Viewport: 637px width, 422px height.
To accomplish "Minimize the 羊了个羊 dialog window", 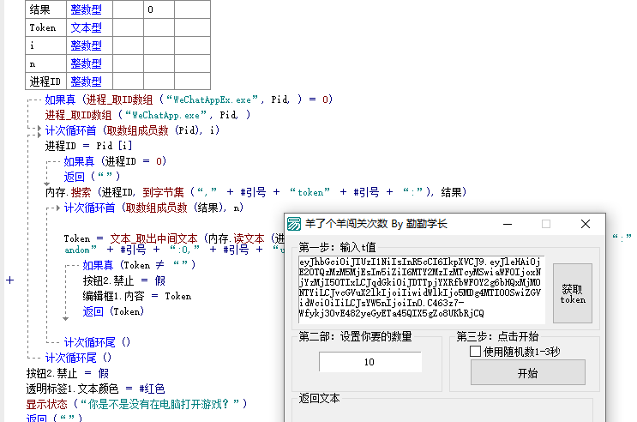I will coord(506,224).
